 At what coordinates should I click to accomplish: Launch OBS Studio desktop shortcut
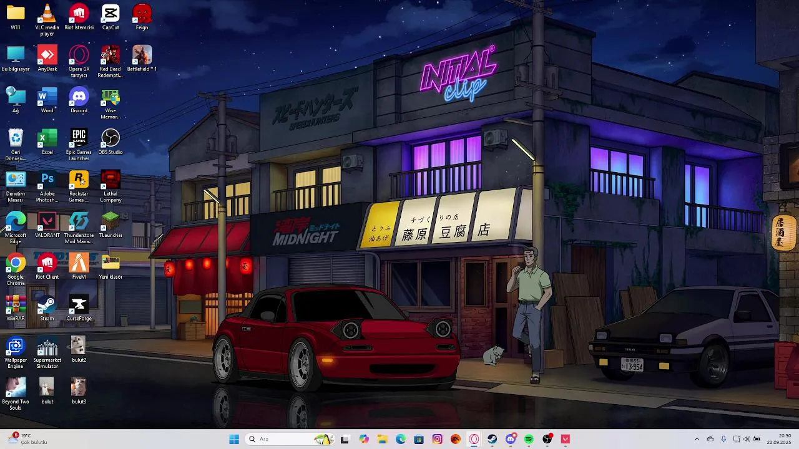tap(110, 142)
